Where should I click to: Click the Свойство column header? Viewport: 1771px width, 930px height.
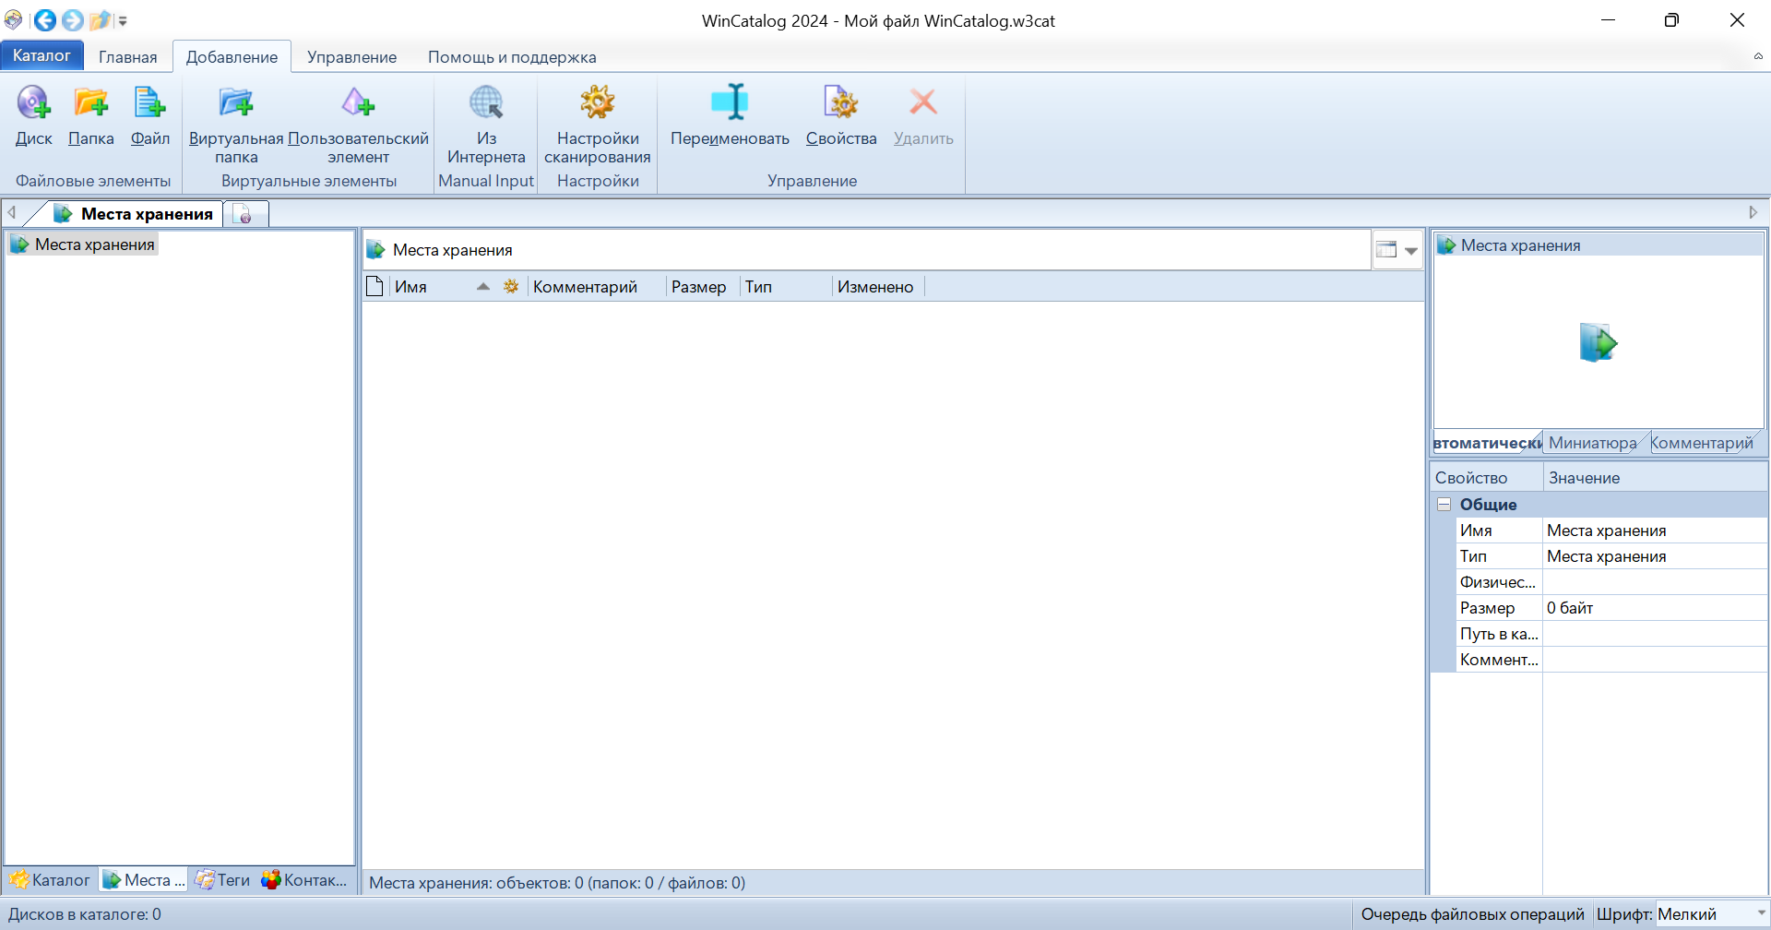[x=1487, y=478]
